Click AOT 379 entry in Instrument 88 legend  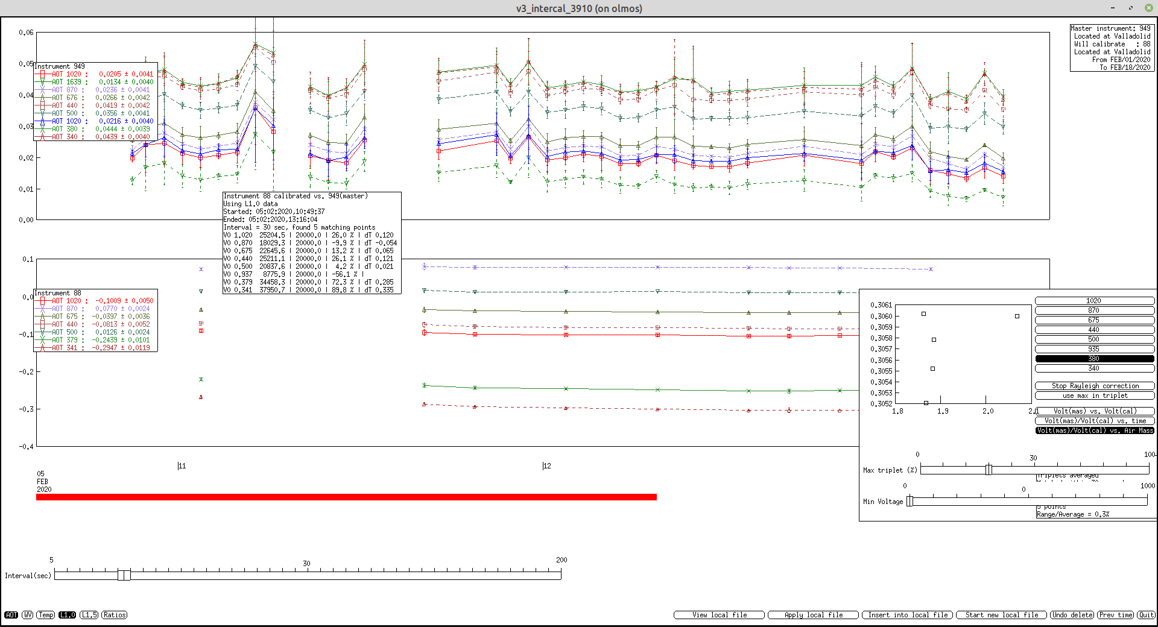[x=94, y=340]
